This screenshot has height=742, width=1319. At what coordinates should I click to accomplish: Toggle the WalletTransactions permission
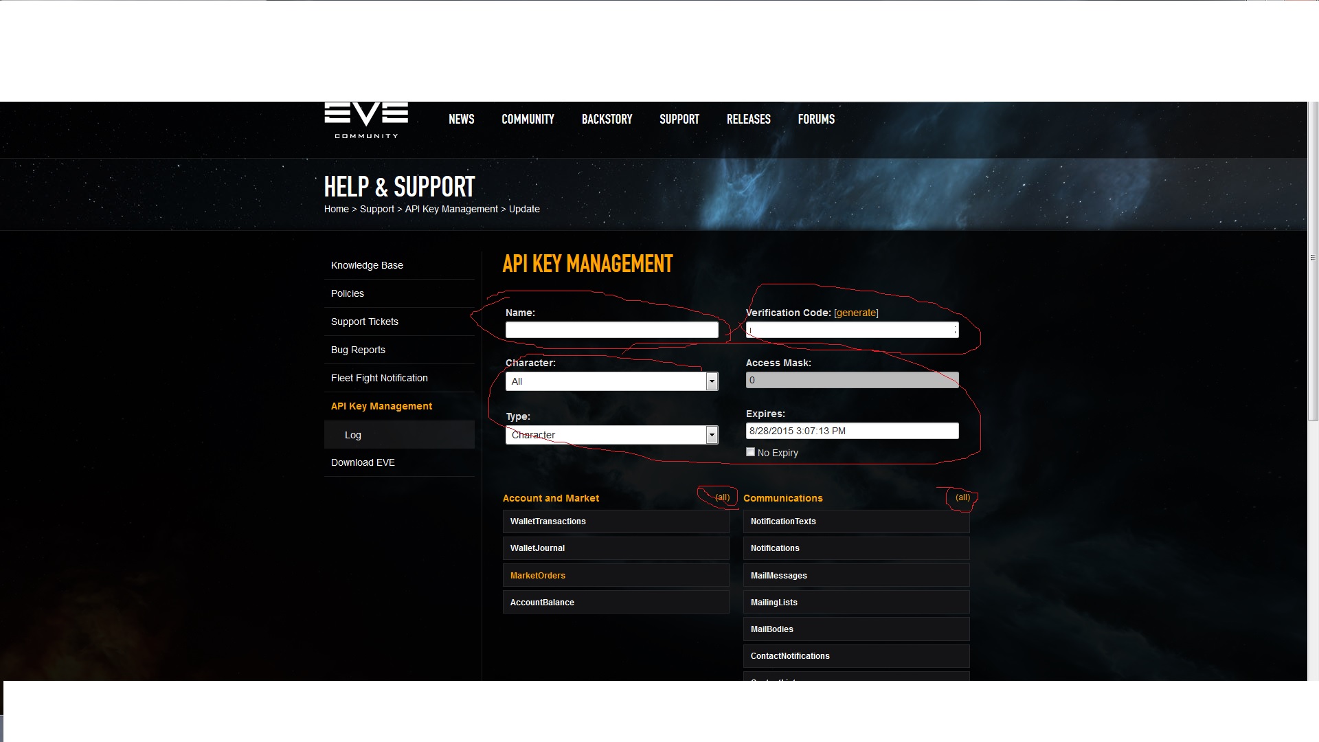point(616,521)
